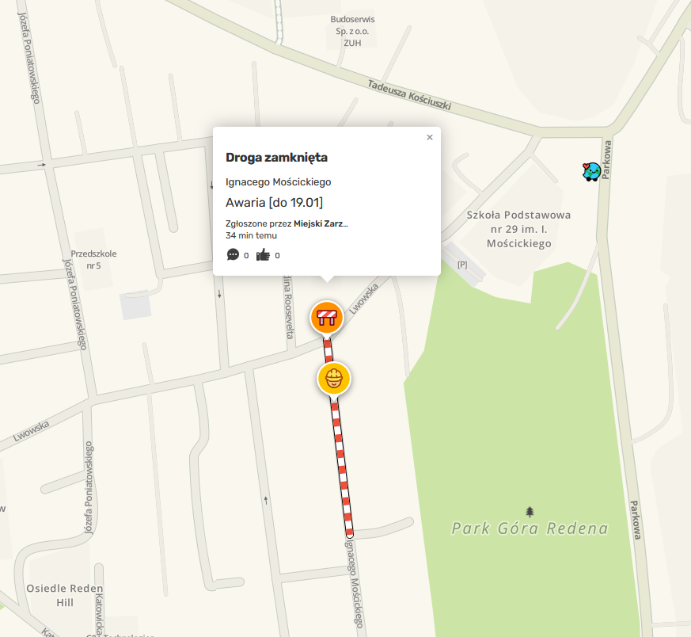Click the orange road closure barrier marker
Viewport: 691px width, 637px height.
[327, 317]
